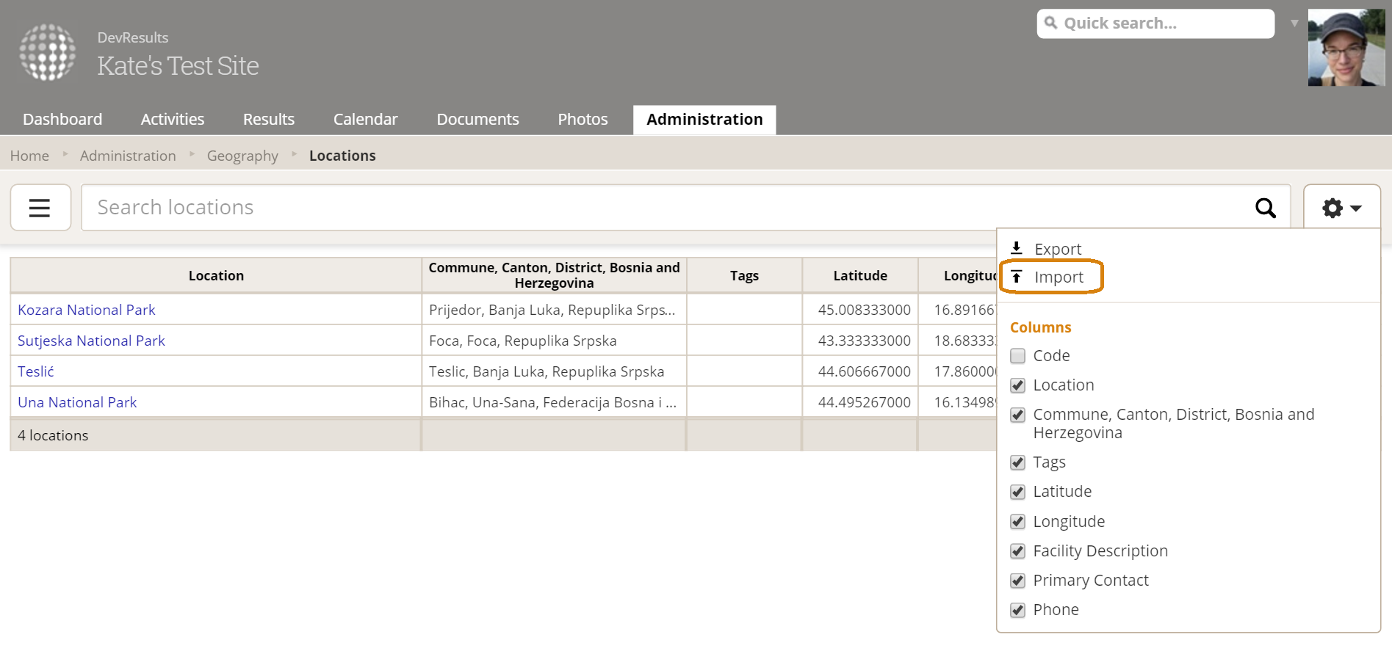The image size is (1392, 654).
Task: Click the Kate's Test Site title
Action: click(x=178, y=66)
